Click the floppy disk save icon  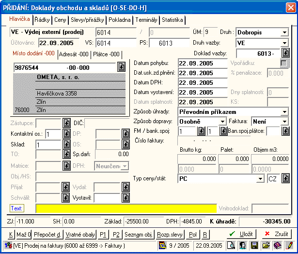pos(254,245)
